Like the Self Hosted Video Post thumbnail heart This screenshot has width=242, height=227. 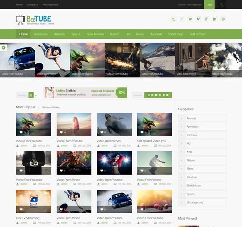142,132
